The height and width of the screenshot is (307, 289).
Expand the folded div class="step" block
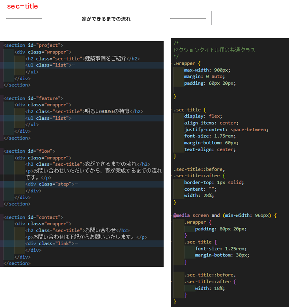76,184
